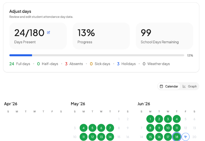Select June 15 green day
This screenshot has width=205, height=141.
150,137
